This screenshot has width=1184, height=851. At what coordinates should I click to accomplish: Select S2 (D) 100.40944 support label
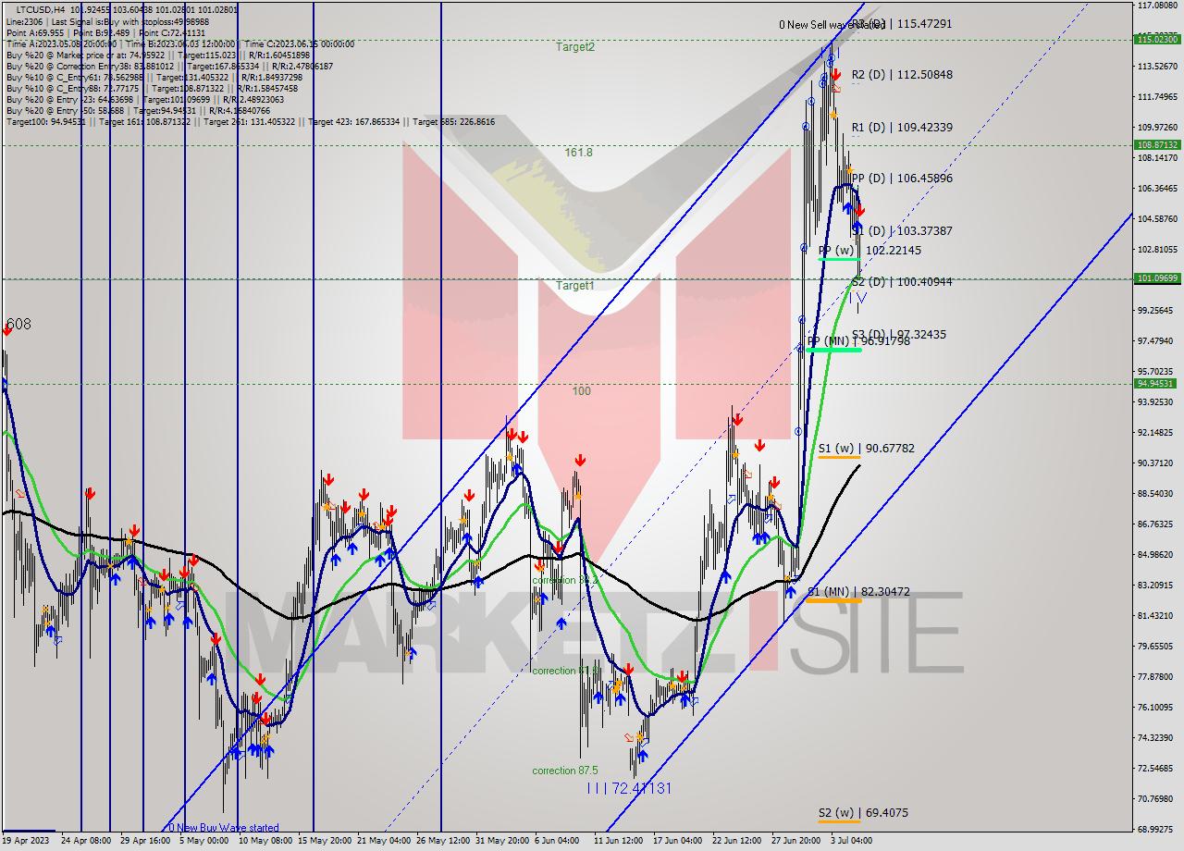[902, 281]
